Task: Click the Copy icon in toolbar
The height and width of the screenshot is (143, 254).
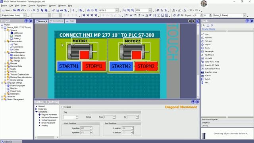Action: pyautogui.click(x=42, y=10)
